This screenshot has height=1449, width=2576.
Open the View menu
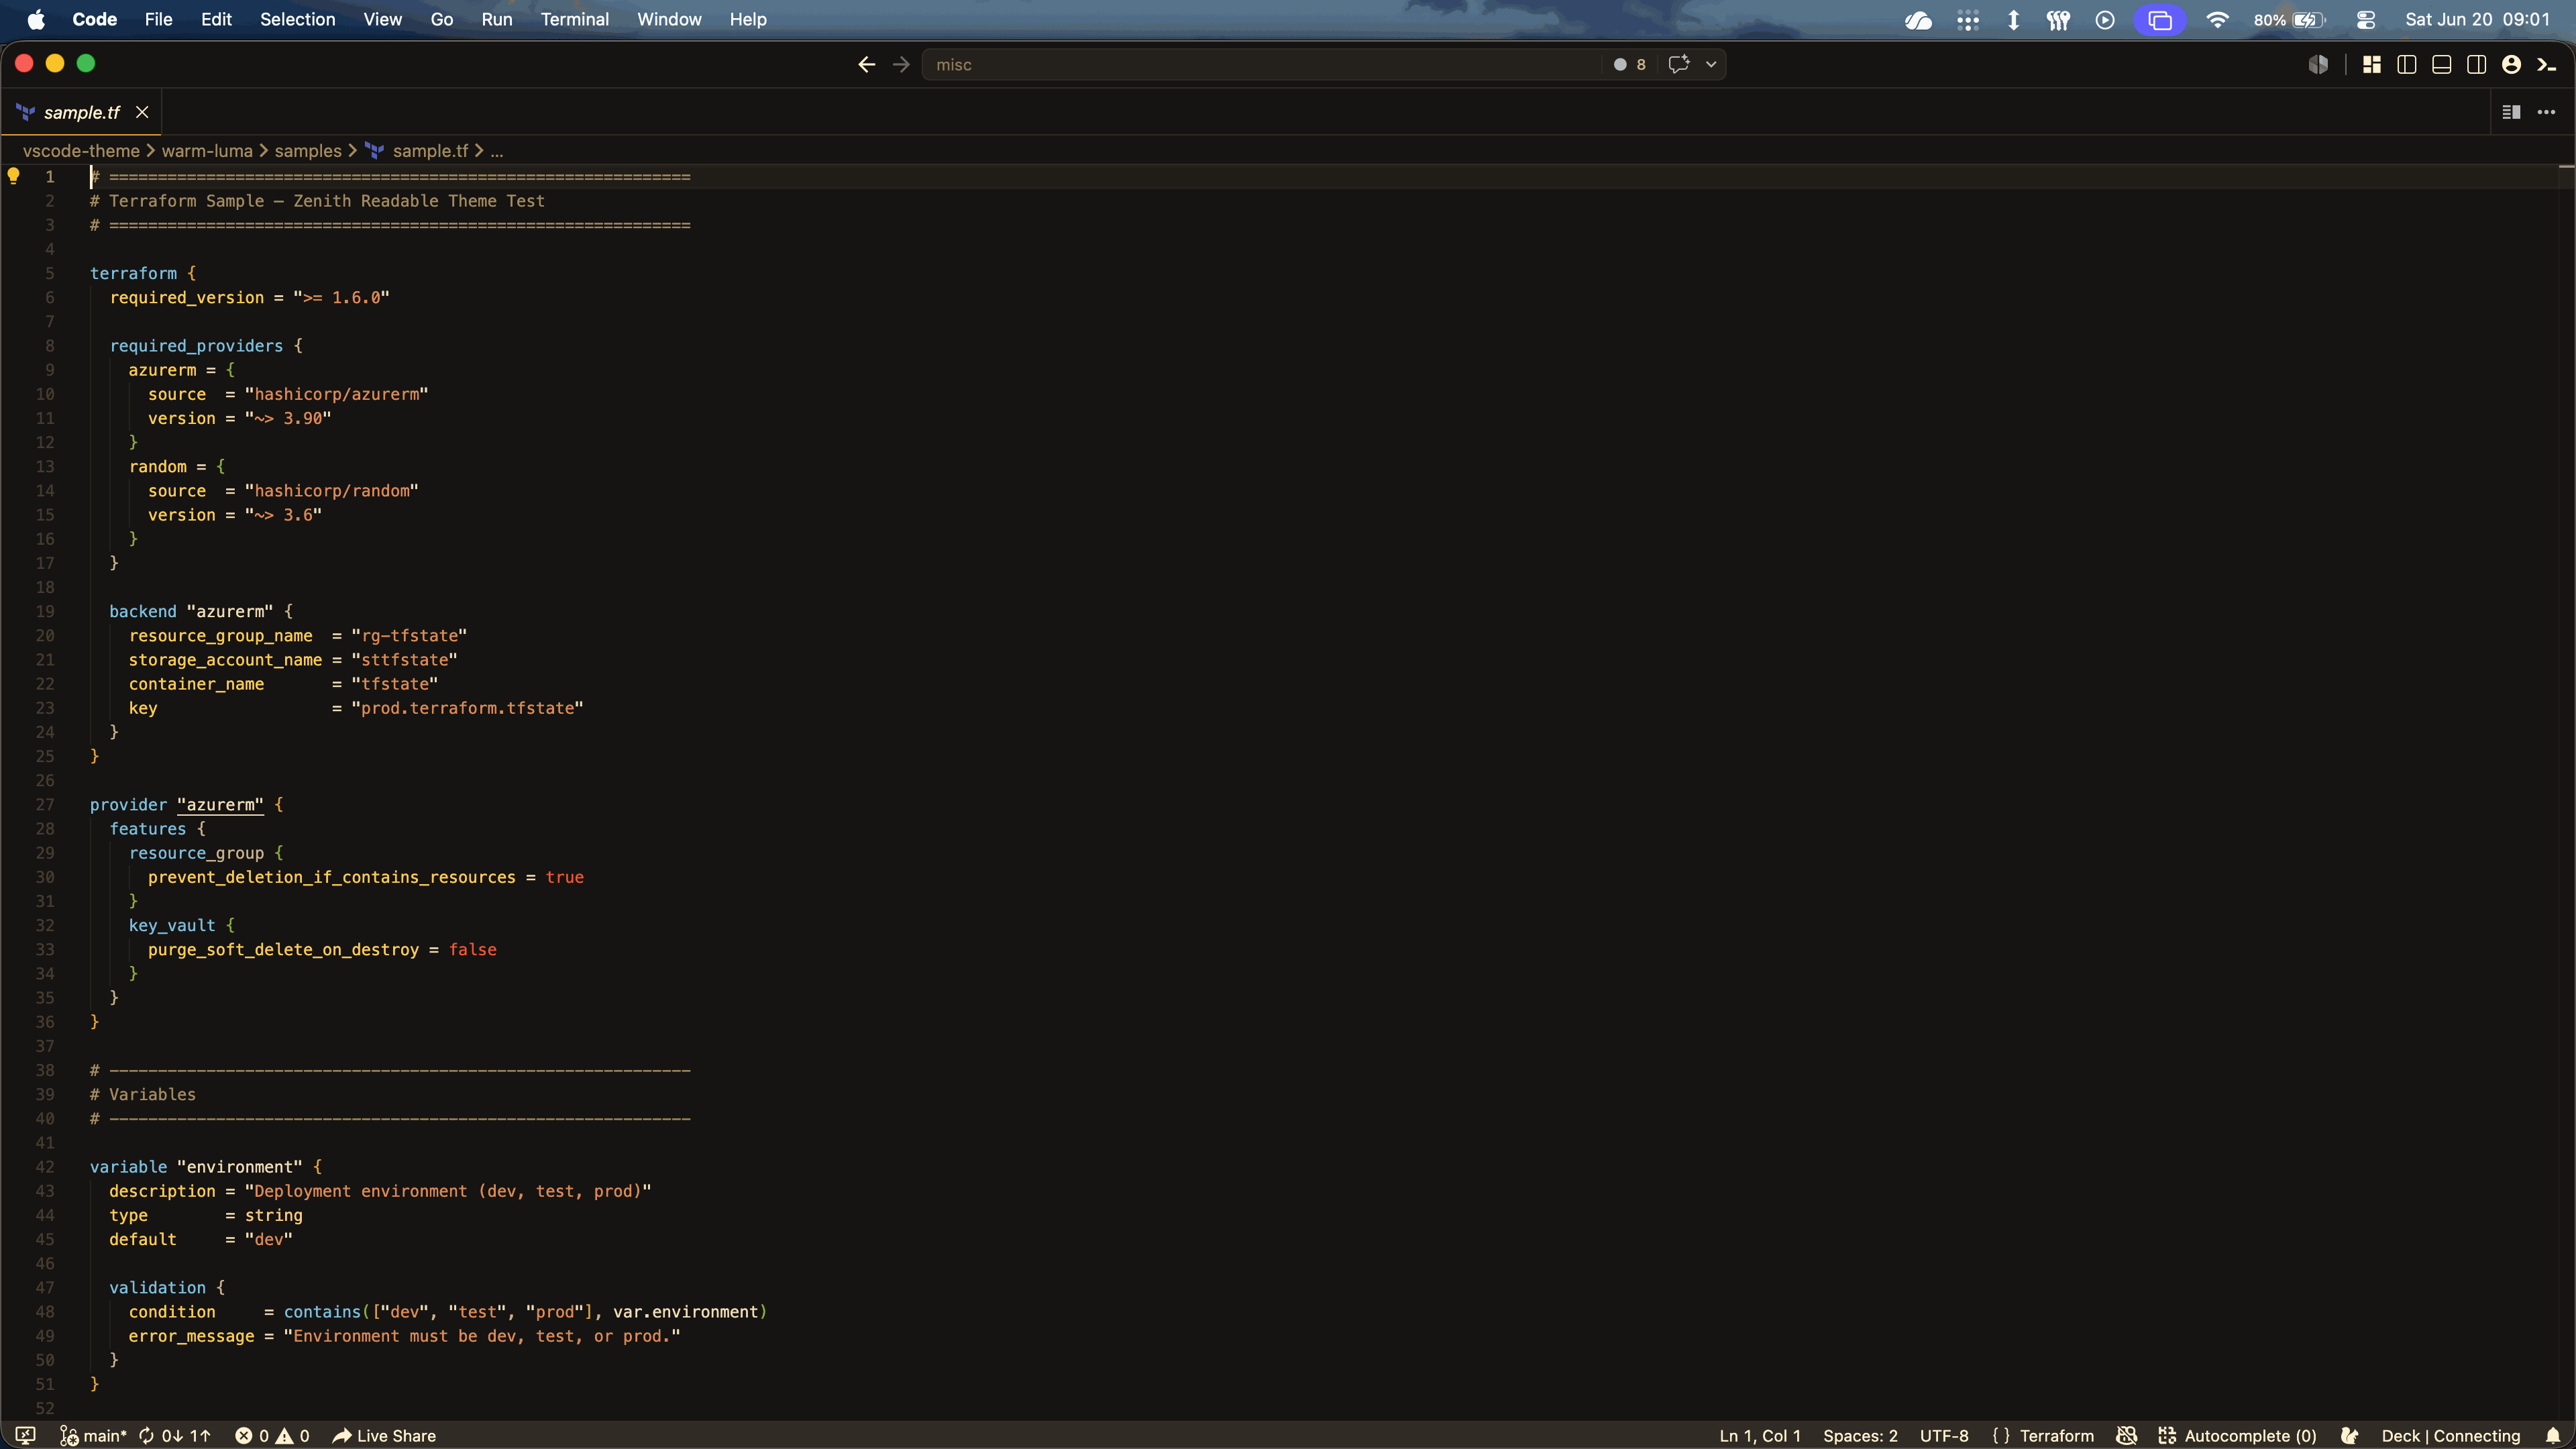coord(382,19)
